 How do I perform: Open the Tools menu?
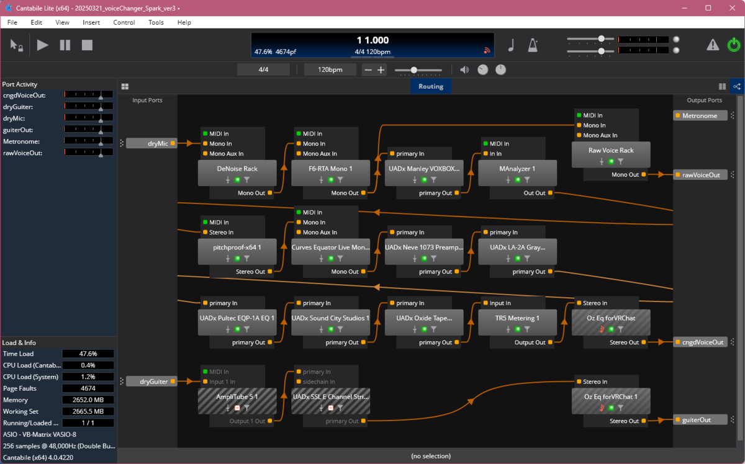click(x=156, y=22)
